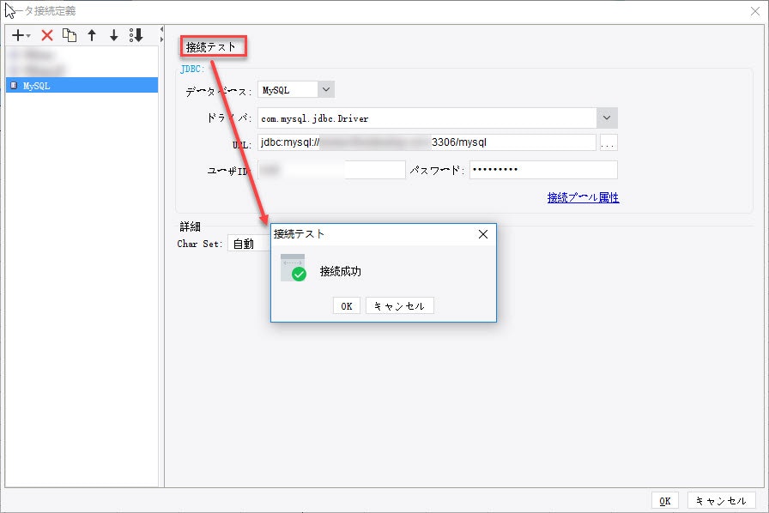
Task: Move the selected connection down
Action: [x=112, y=35]
